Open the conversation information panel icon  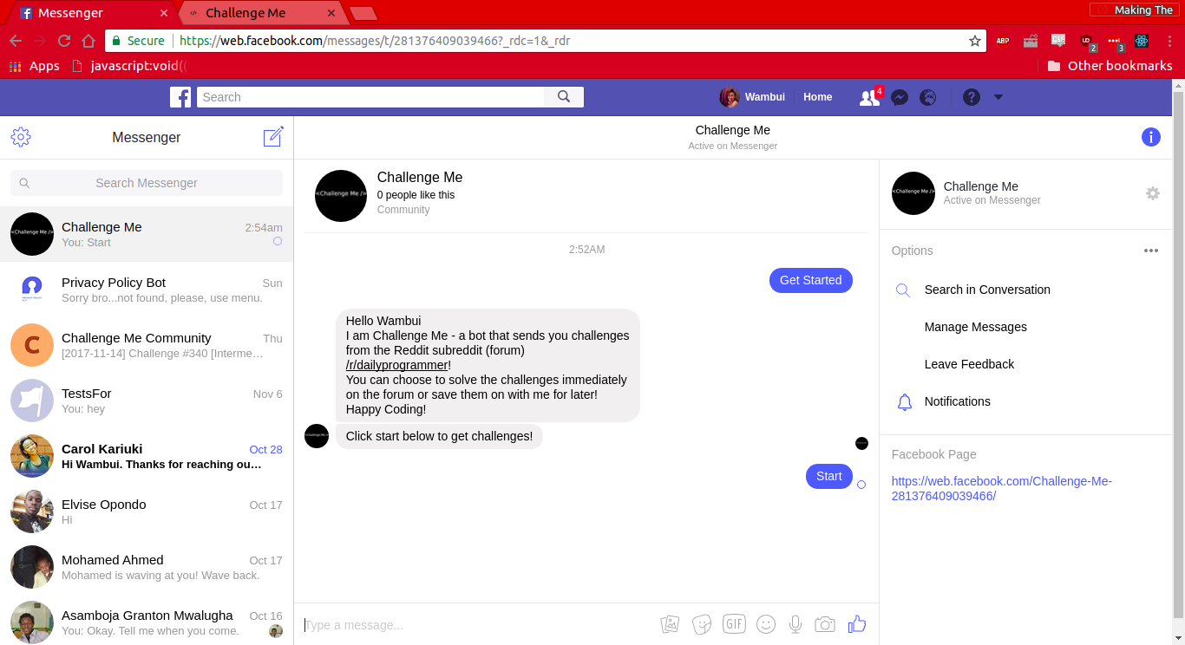point(1151,137)
